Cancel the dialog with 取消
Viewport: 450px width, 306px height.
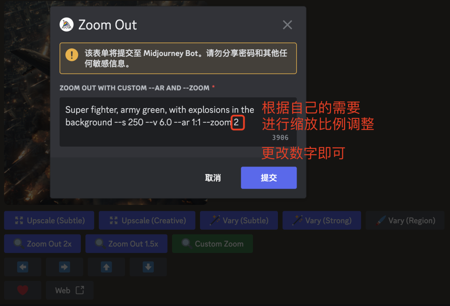click(x=213, y=178)
